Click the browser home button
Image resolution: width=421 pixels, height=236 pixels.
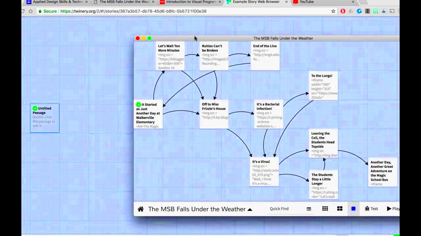[x=31, y=11]
